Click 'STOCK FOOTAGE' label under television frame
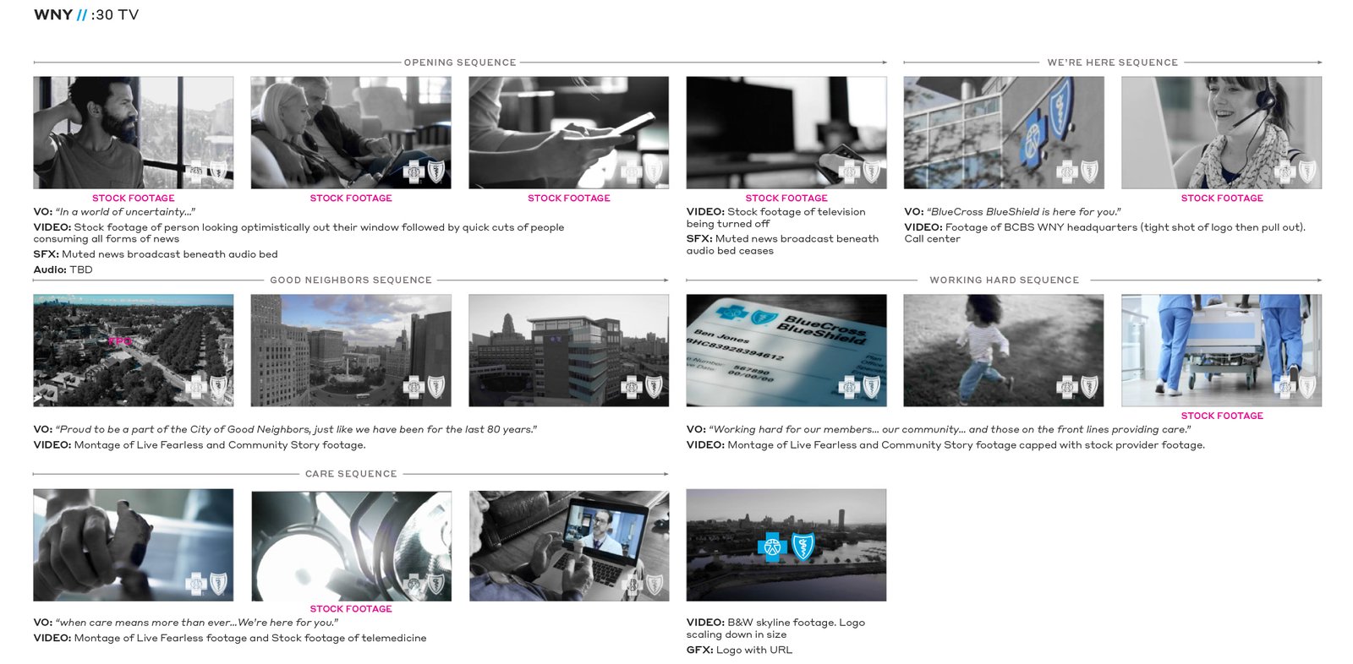 point(786,198)
